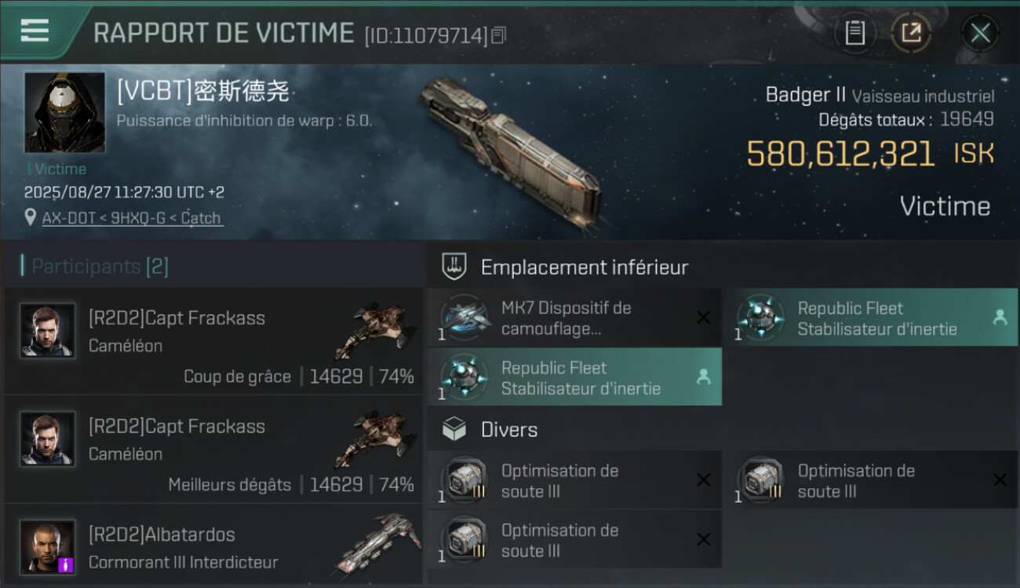
Task: Open the hamburger menu icon
Action: [35, 30]
